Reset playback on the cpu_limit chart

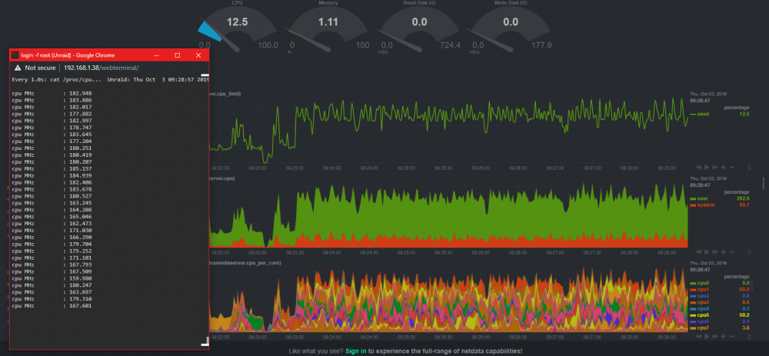tap(707, 167)
